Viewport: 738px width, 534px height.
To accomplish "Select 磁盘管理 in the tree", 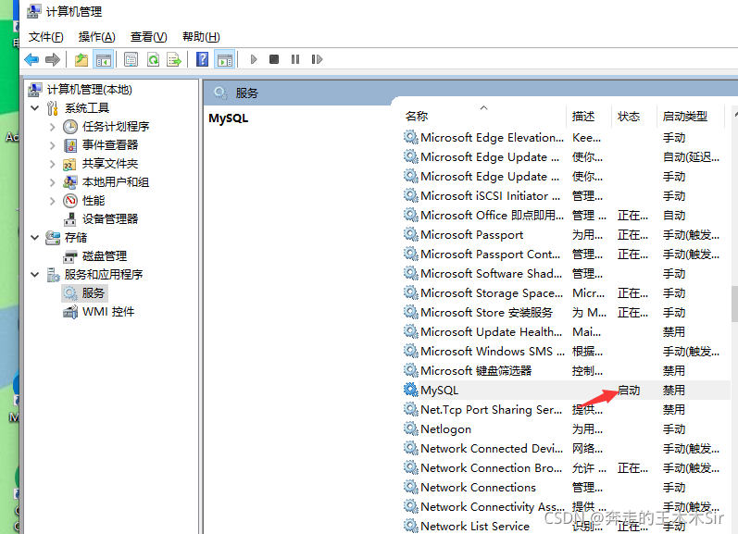I will tap(105, 256).
